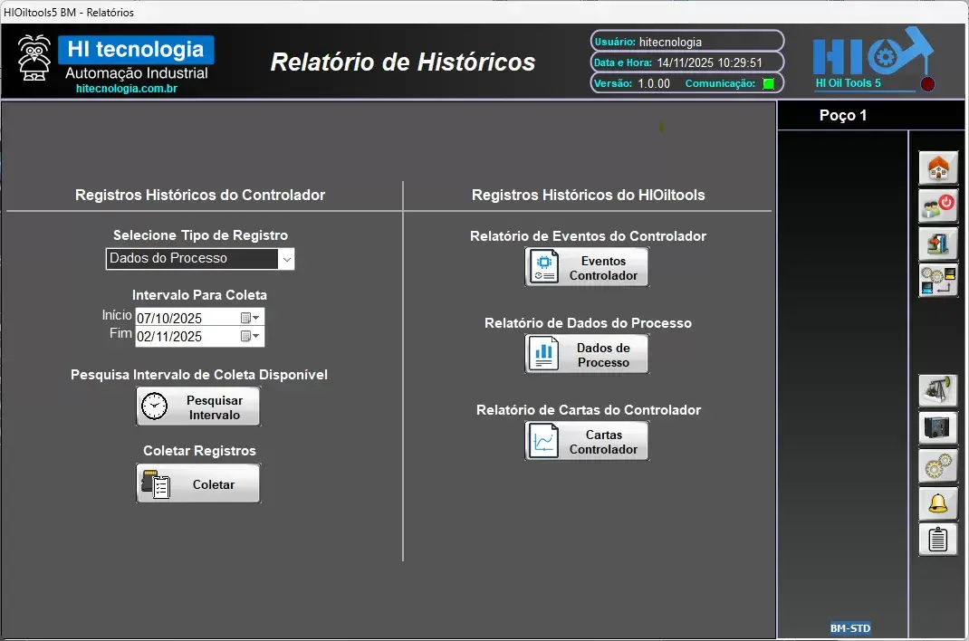This screenshot has height=641, width=969.
Task: Open the Cartas Controlador report
Action: coord(587,441)
